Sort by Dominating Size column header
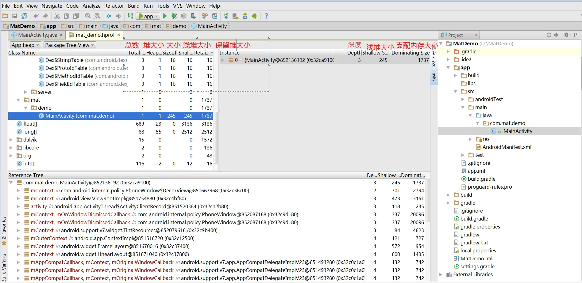 (410, 53)
